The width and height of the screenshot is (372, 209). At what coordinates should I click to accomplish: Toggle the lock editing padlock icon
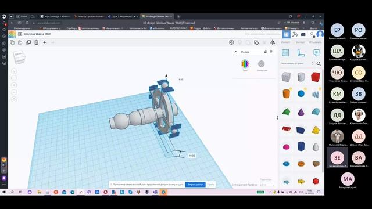pos(266,52)
